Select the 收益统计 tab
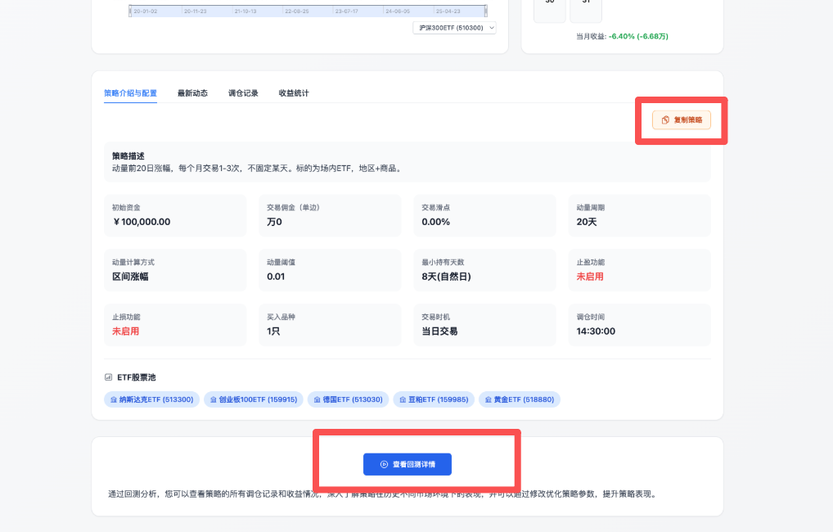The image size is (833, 532). point(294,93)
